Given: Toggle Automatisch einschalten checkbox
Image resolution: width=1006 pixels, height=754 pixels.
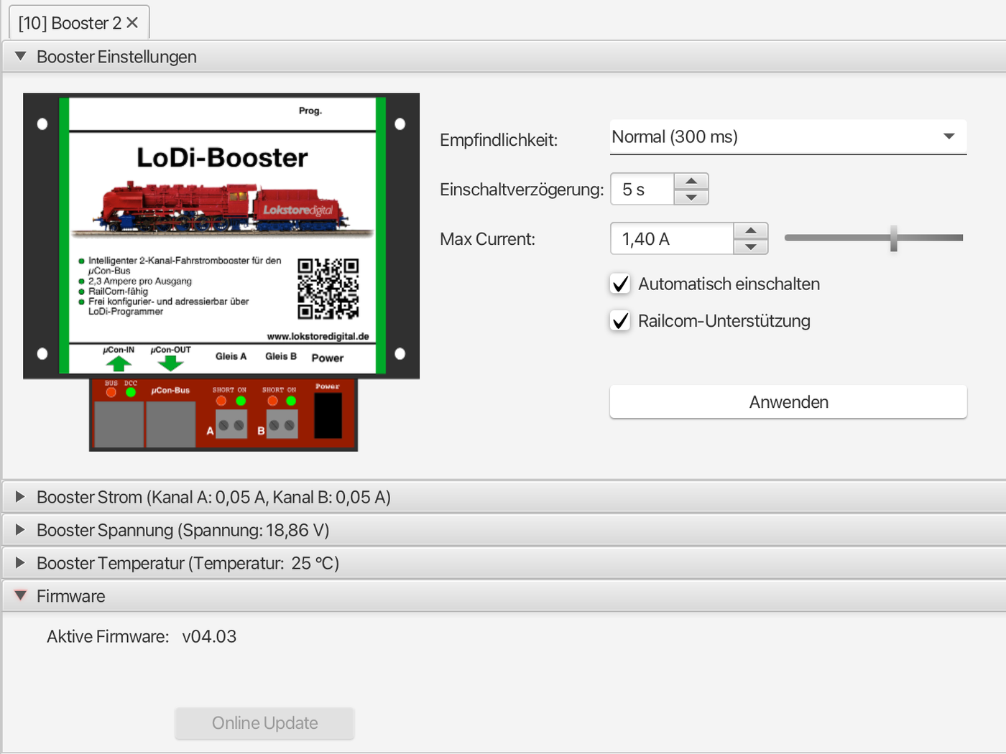Looking at the screenshot, I should [x=620, y=284].
